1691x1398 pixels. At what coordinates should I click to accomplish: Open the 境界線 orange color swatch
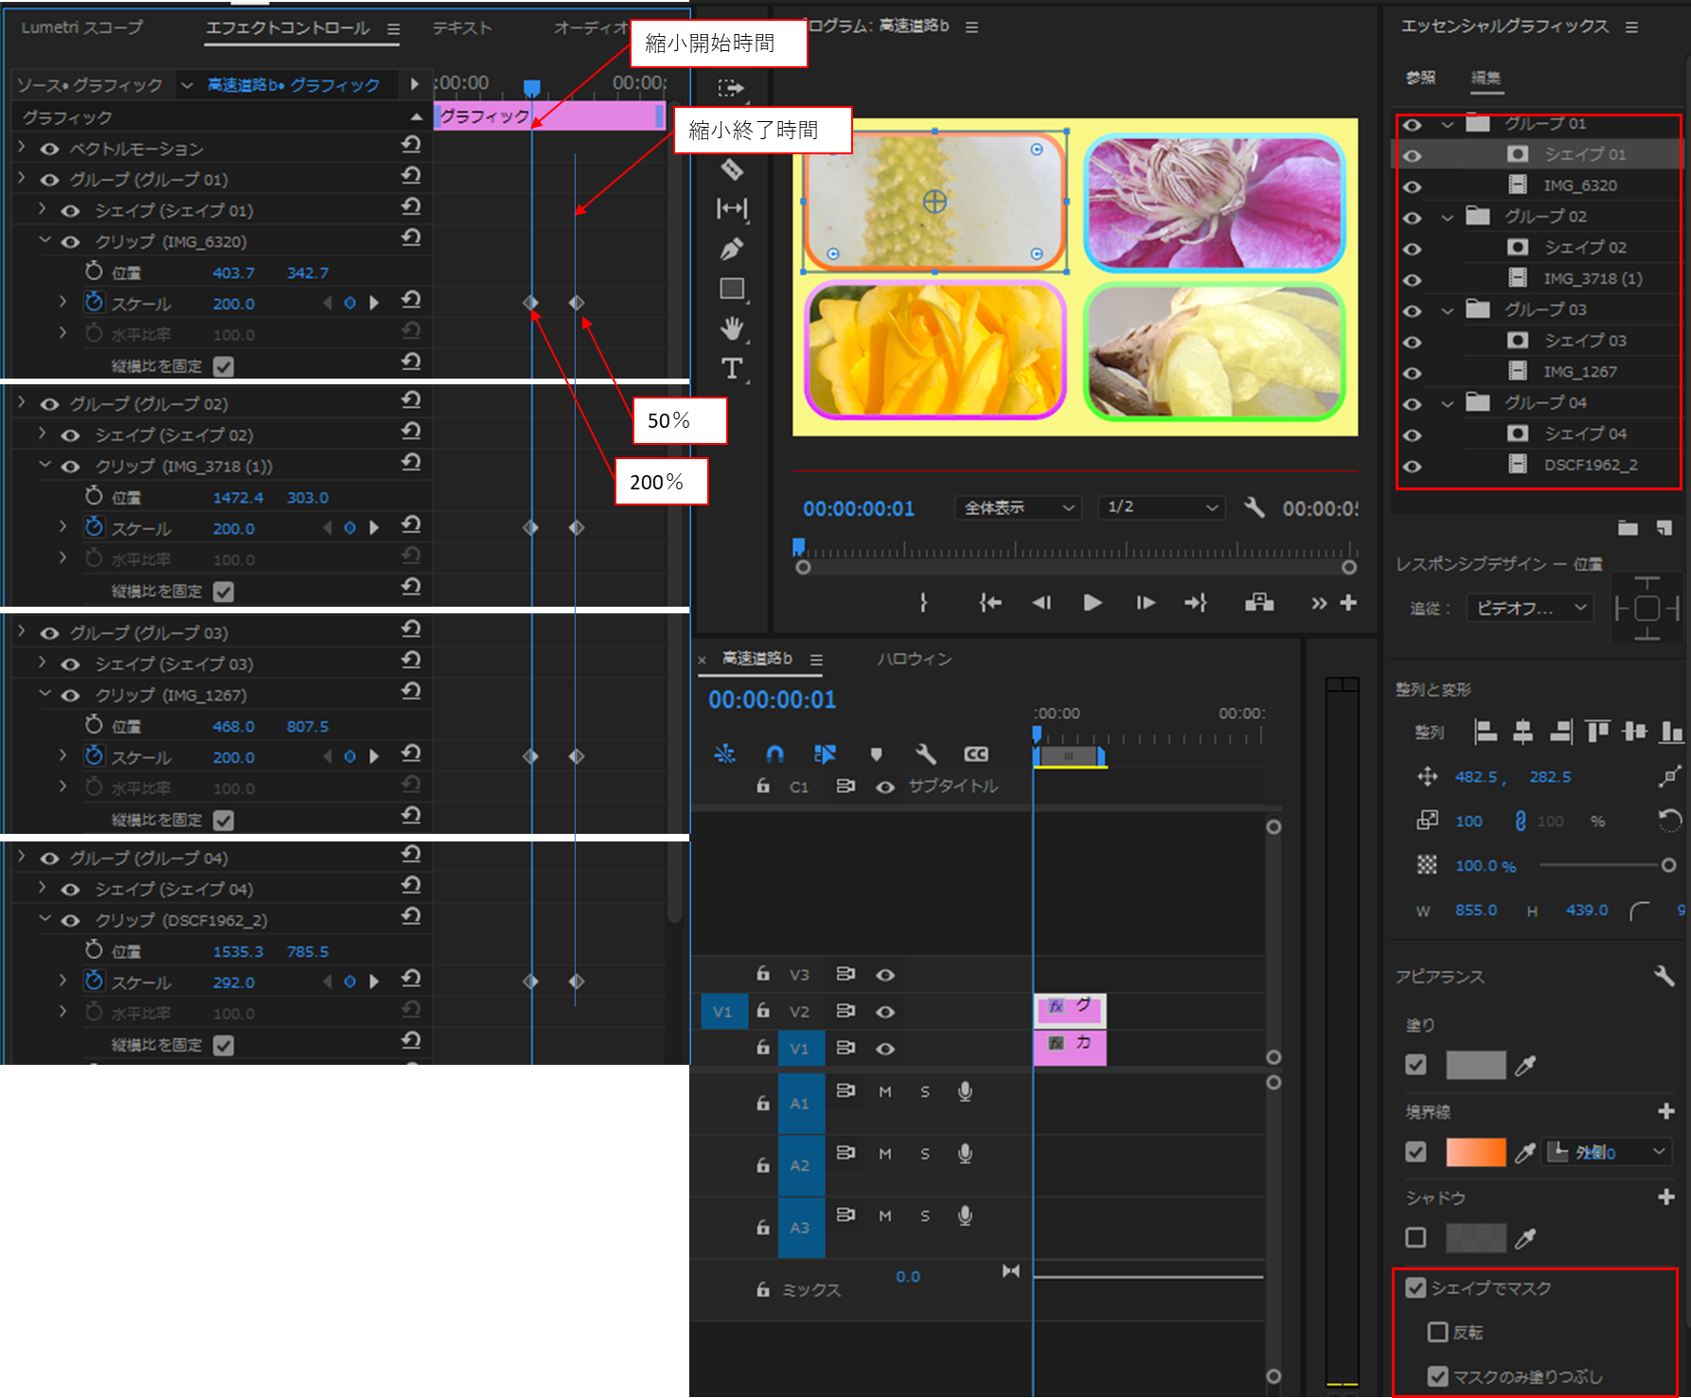tap(1477, 1152)
